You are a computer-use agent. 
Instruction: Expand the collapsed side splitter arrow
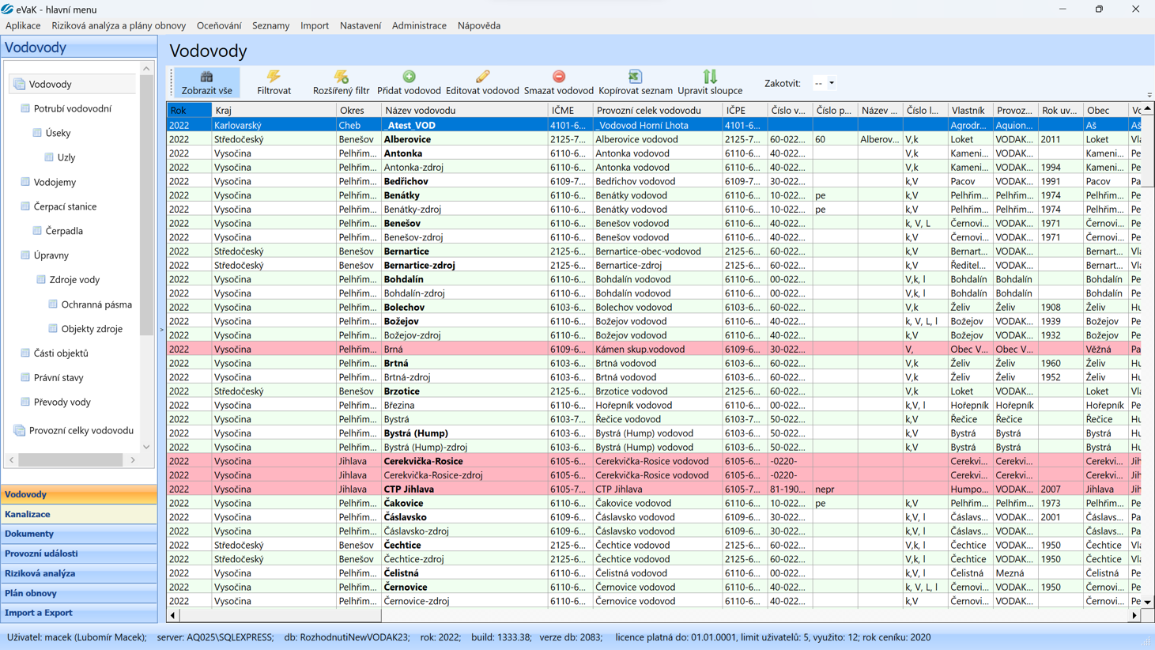tap(162, 330)
